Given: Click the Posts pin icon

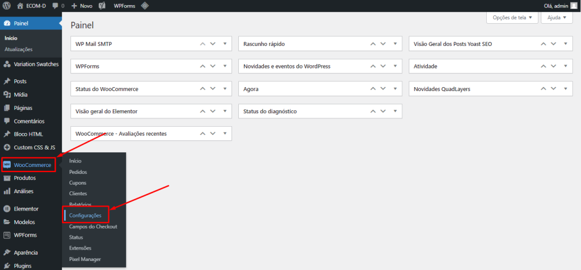Looking at the screenshot, I should click(x=7, y=82).
